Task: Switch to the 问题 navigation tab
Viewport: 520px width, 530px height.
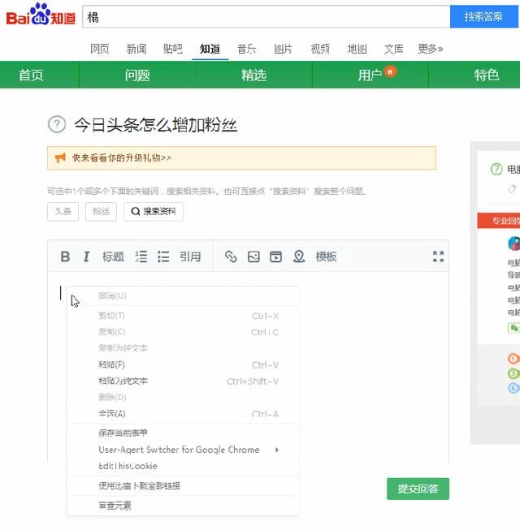Action: coord(137,75)
